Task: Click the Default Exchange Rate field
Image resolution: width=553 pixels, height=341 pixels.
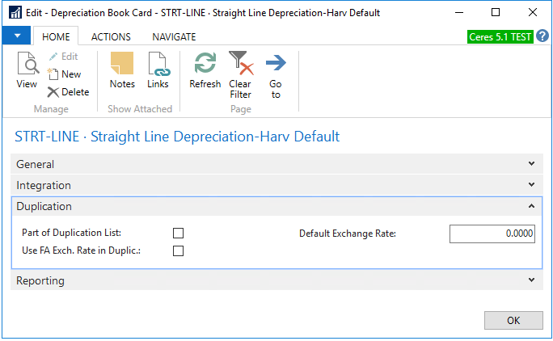Action: pyautogui.click(x=492, y=234)
